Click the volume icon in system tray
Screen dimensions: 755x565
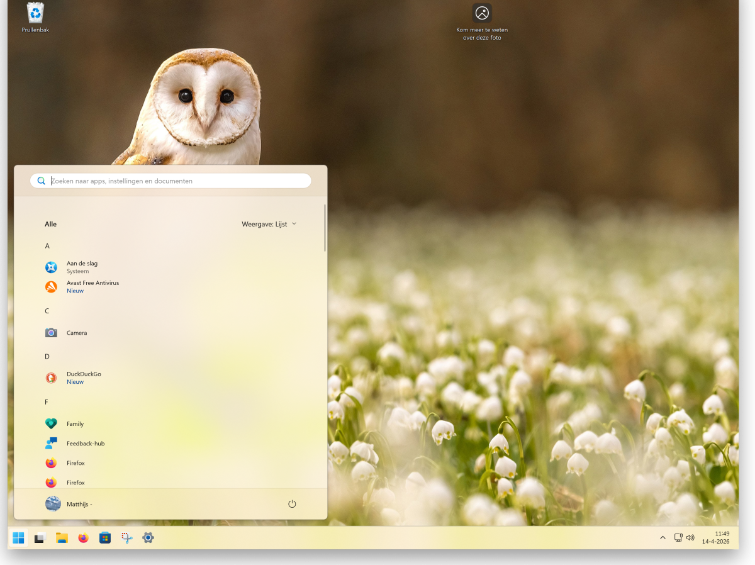pos(690,538)
